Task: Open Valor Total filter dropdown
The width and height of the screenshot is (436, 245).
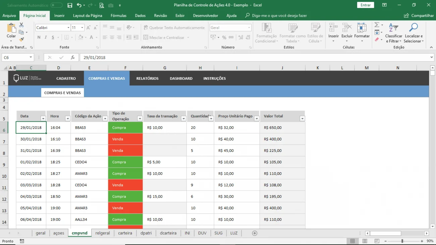Action: point(302,119)
